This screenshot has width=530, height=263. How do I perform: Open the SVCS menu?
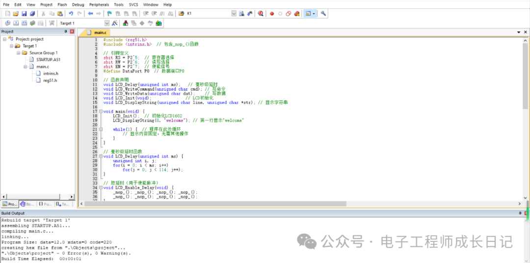click(133, 5)
